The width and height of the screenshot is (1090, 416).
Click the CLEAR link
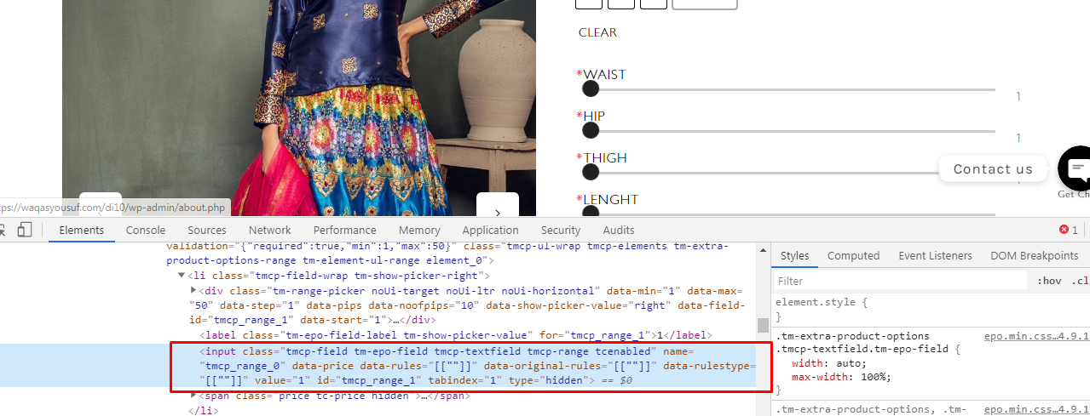(x=597, y=32)
